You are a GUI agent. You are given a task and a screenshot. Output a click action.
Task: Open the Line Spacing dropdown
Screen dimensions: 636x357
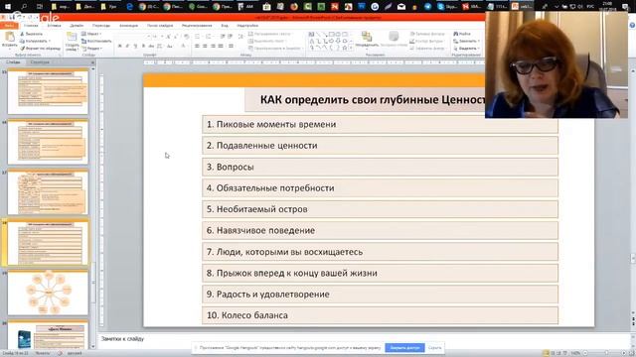click(x=240, y=37)
